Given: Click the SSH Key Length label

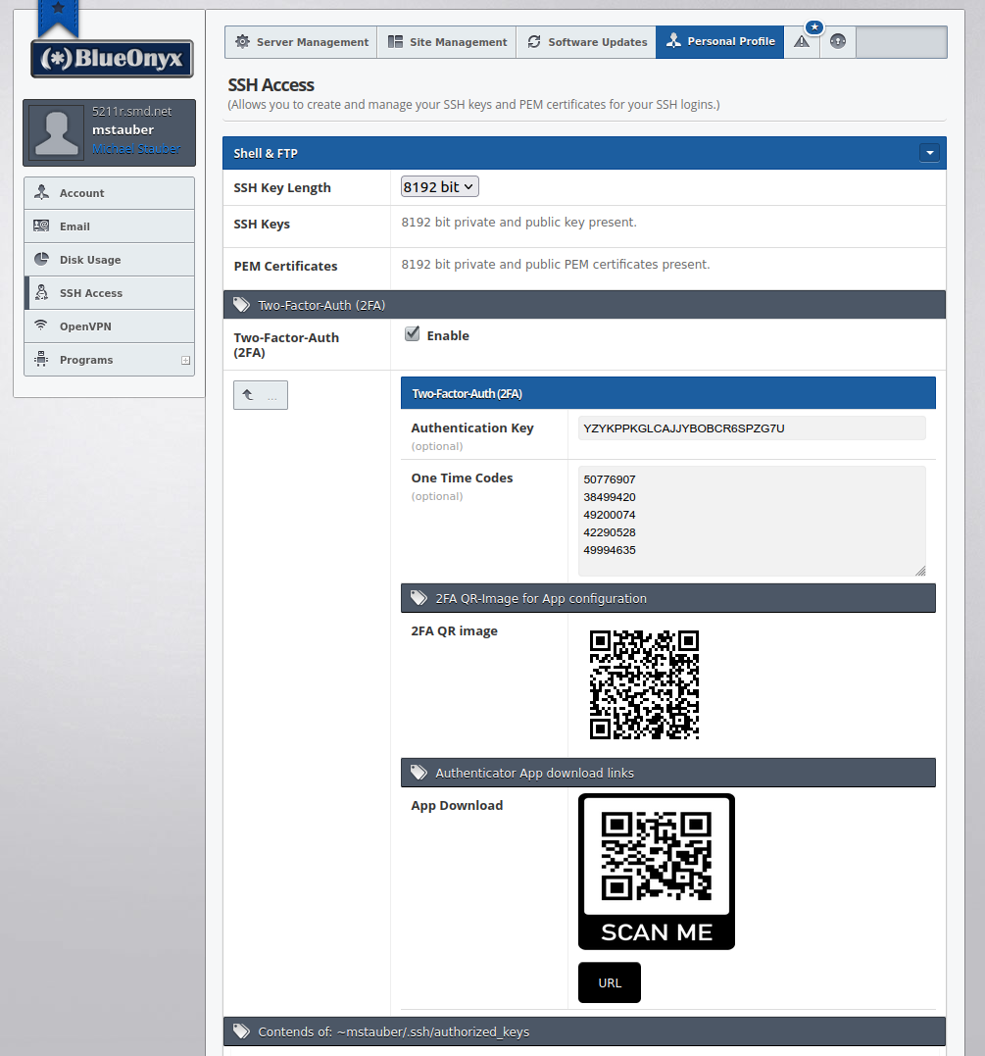Looking at the screenshot, I should pos(282,188).
